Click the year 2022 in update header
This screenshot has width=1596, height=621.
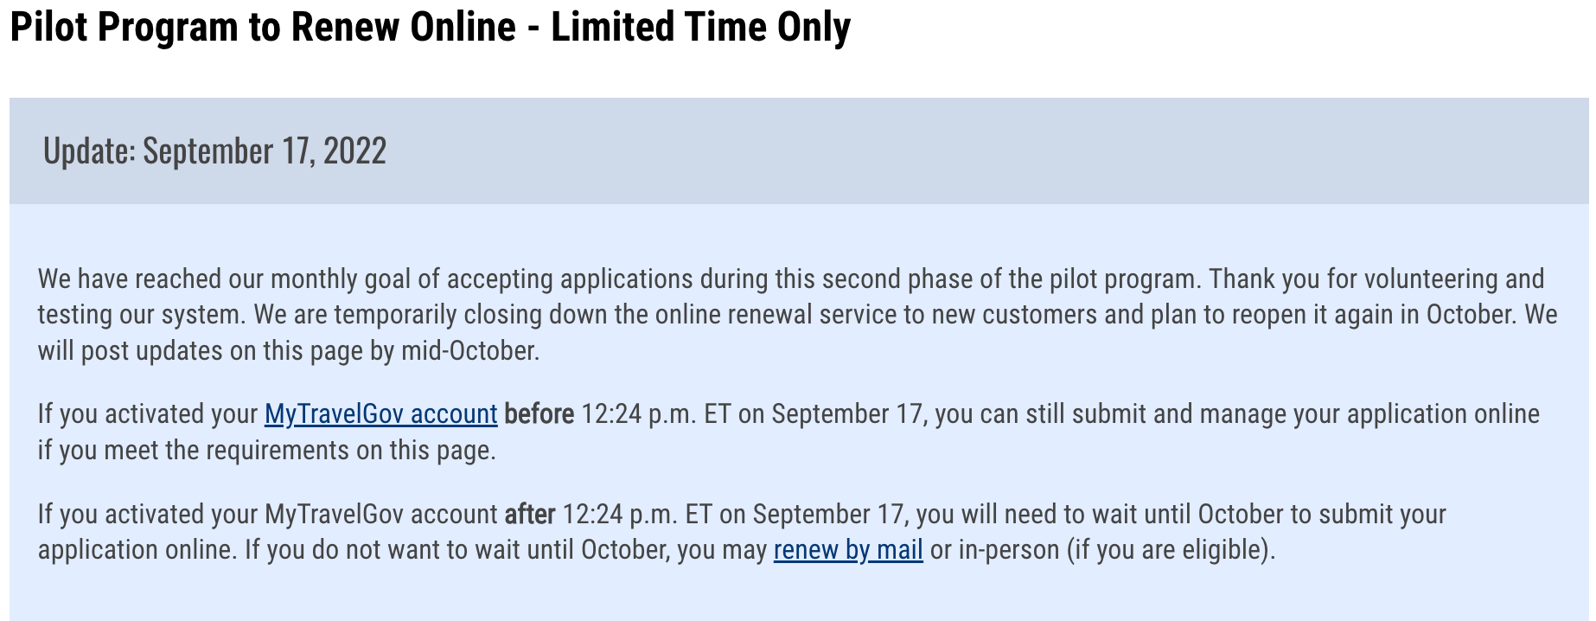(354, 151)
